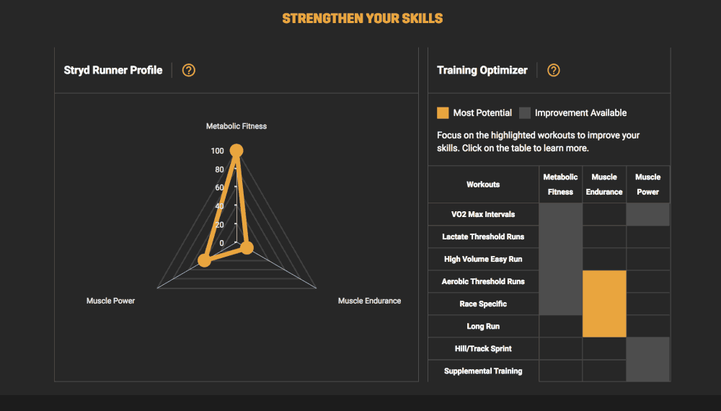Click the Hill/Track Sprint Muscle Power cell
721x411 pixels.
click(648, 348)
